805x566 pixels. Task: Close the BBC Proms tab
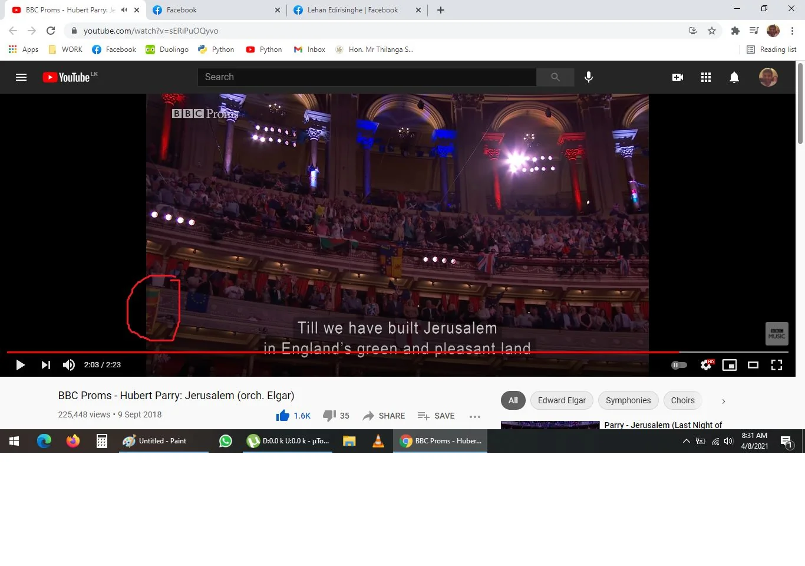click(137, 10)
